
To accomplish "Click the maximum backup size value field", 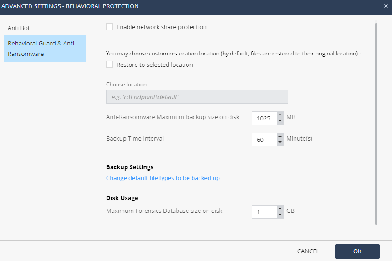I will coord(264,118).
